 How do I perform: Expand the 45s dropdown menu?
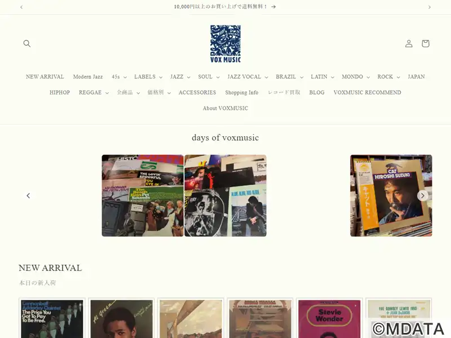(x=119, y=77)
